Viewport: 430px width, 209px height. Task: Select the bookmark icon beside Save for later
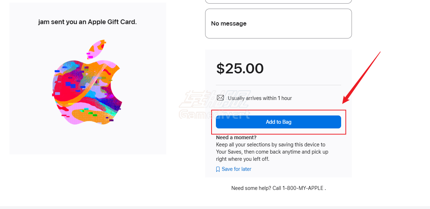click(x=218, y=169)
